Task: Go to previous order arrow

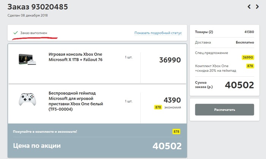Action: (250, 6)
